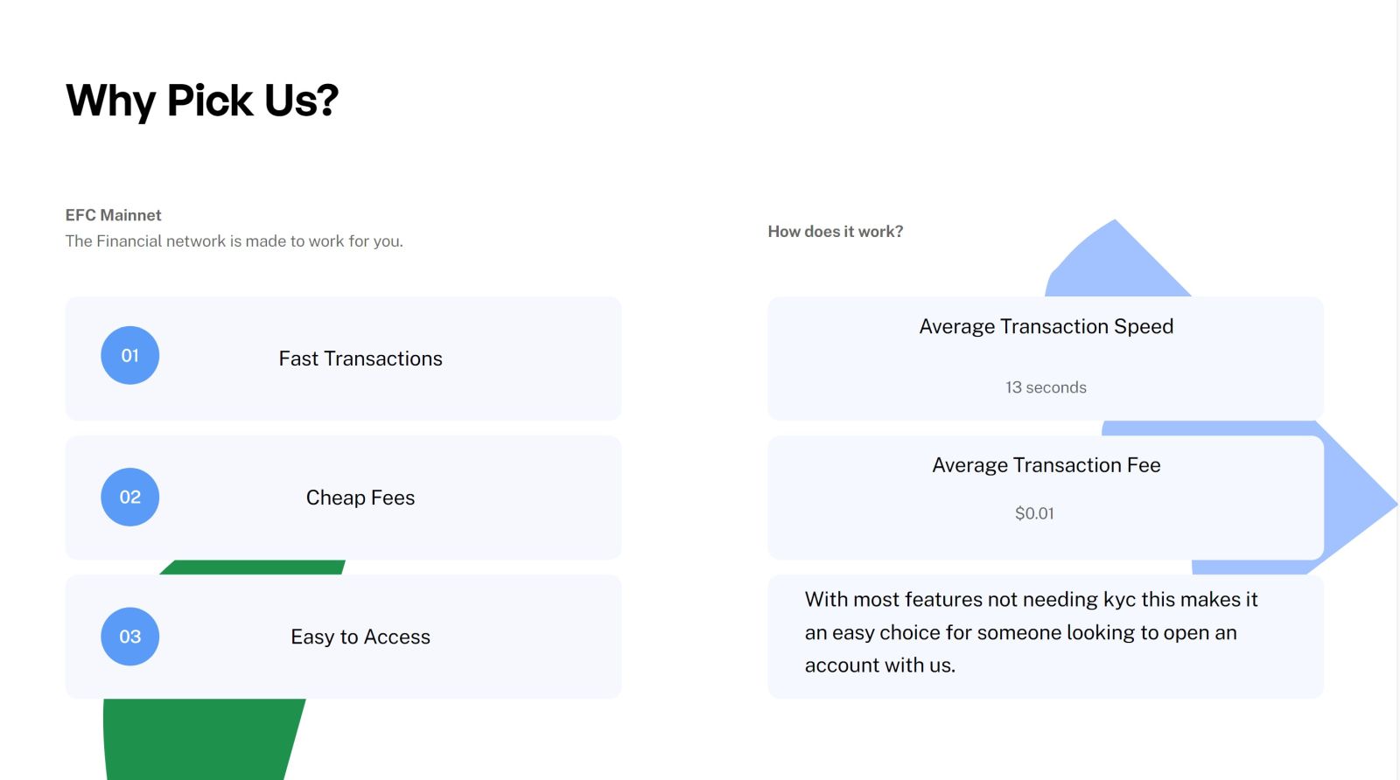Select the Cheap Fees card
Viewport: 1400px width, 780px height.
pyautogui.click(x=343, y=498)
